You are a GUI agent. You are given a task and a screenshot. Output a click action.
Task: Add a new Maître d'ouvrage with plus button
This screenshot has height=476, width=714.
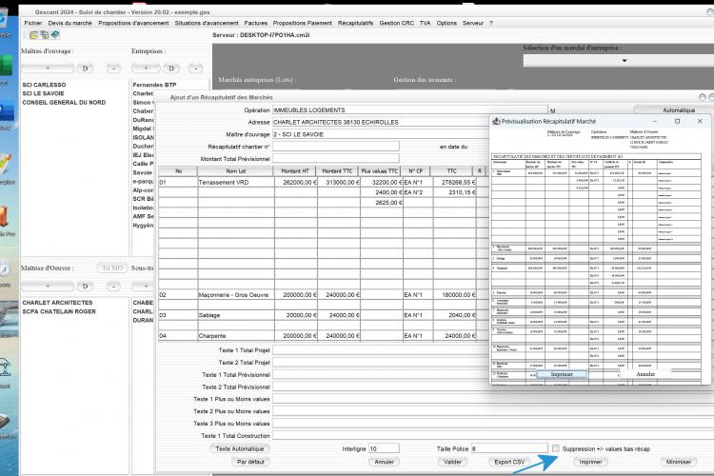(x=48, y=69)
